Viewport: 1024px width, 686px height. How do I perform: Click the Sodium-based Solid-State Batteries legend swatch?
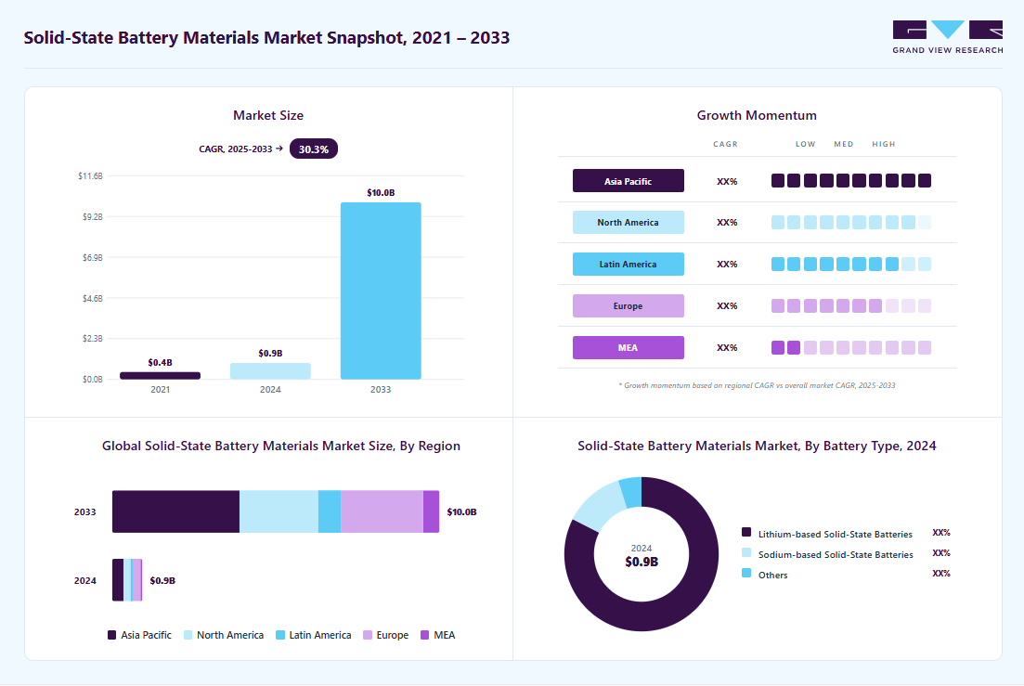point(746,553)
